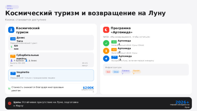The image size is (197, 111).
Task: Click the Суборбитальные полёты title
Action: click(x=28, y=57)
